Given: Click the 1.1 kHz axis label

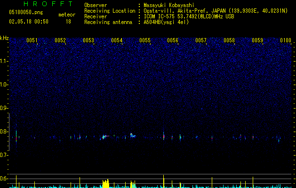Looking at the screenshot, I should [4, 61].
